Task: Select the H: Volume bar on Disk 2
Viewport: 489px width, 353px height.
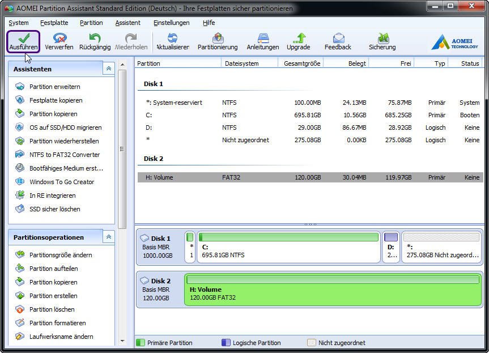Action: (x=333, y=290)
